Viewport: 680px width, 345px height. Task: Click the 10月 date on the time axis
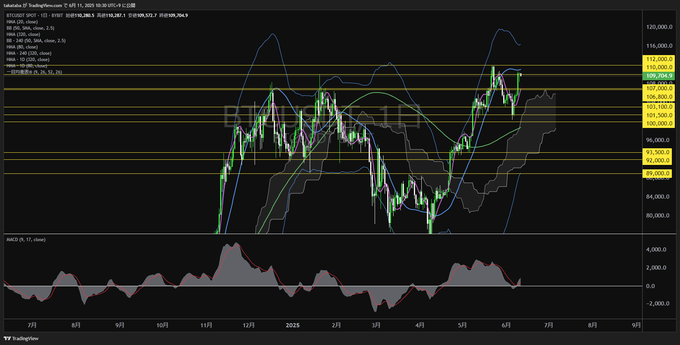coord(162,325)
